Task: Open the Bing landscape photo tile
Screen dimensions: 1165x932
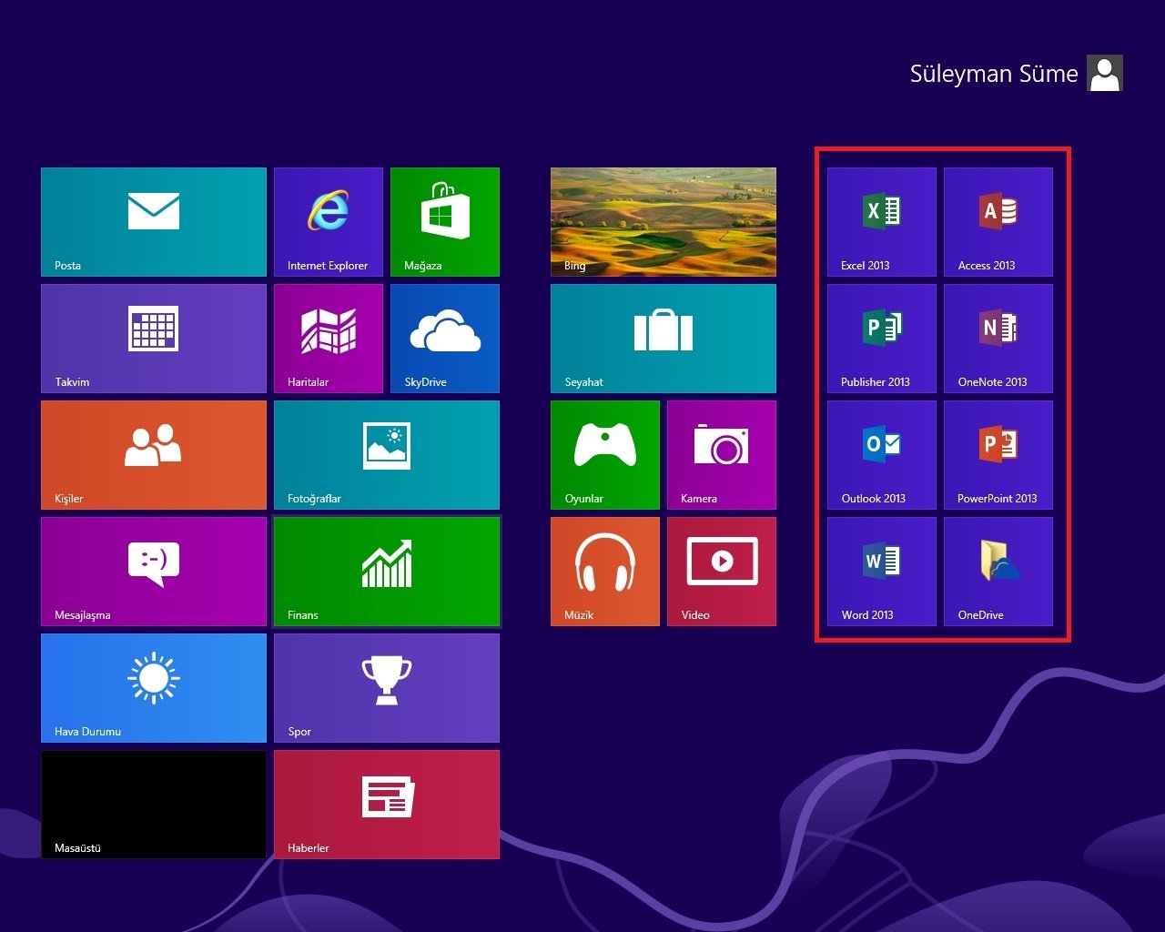Action: [x=663, y=221]
